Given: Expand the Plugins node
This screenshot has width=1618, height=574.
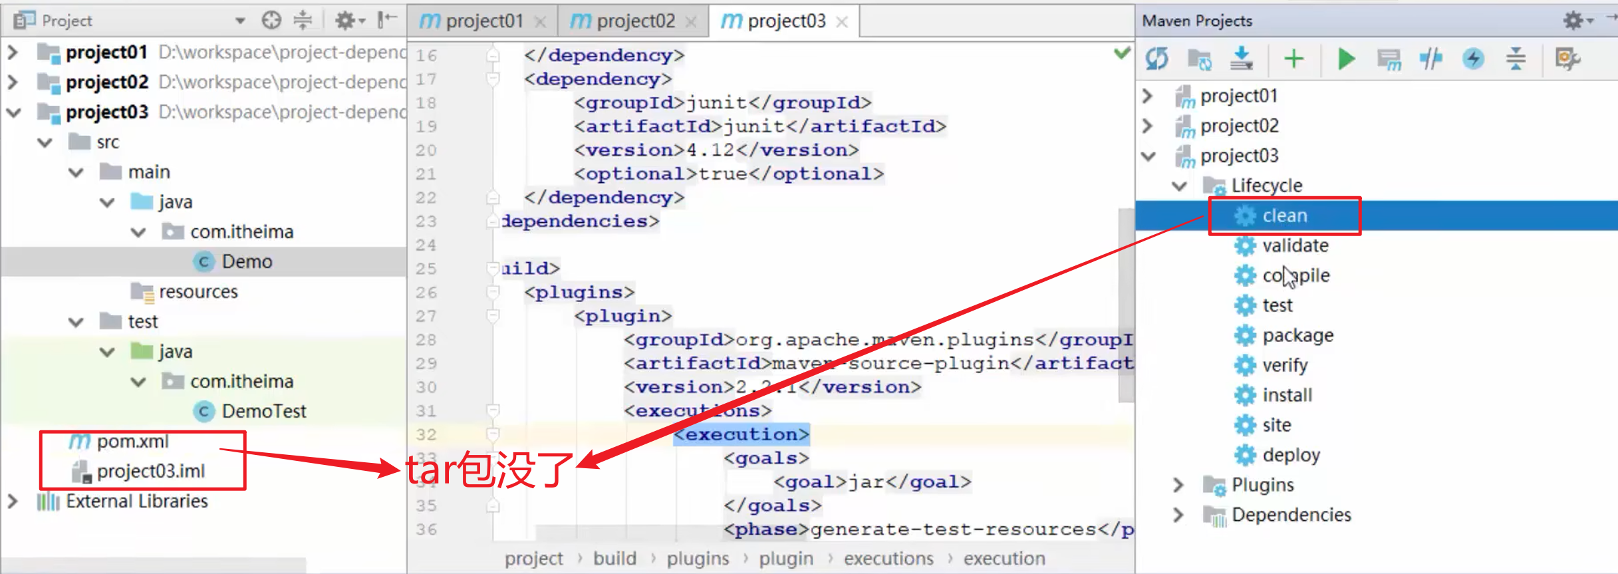Looking at the screenshot, I should pos(1178,485).
